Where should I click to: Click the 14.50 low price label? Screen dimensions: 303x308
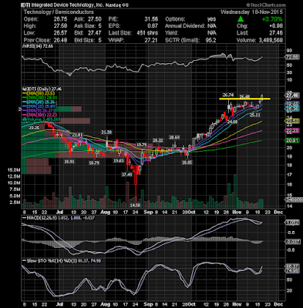(135, 206)
